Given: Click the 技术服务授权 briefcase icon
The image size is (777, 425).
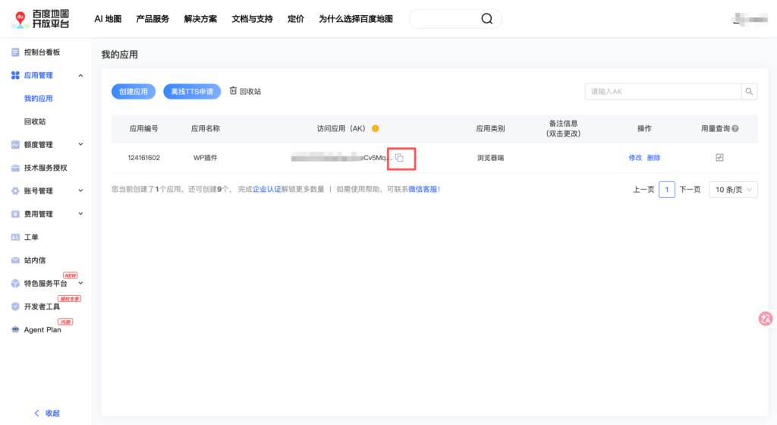Looking at the screenshot, I should point(15,168).
